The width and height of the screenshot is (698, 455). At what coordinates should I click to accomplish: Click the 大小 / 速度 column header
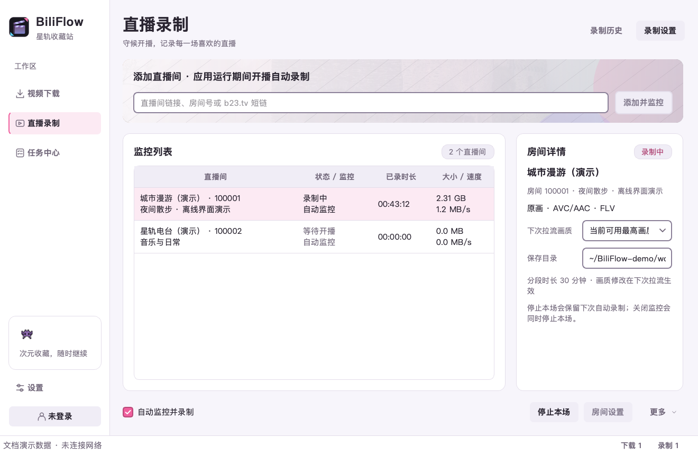[462, 177]
